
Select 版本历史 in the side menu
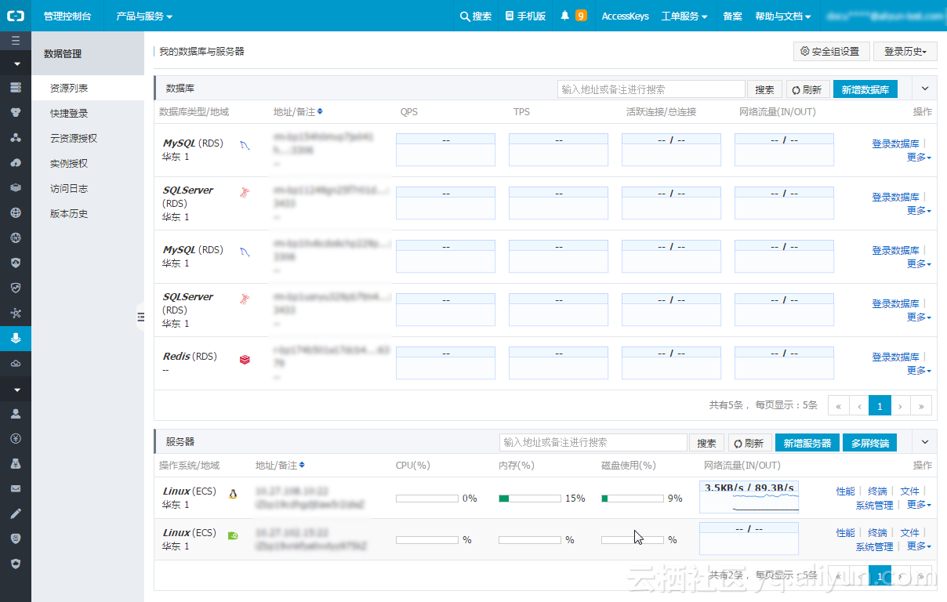69,214
